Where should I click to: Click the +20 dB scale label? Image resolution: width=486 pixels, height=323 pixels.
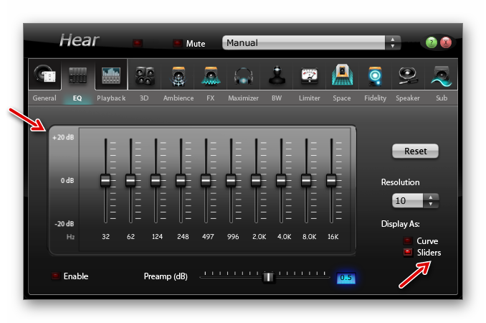coord(63,137)
